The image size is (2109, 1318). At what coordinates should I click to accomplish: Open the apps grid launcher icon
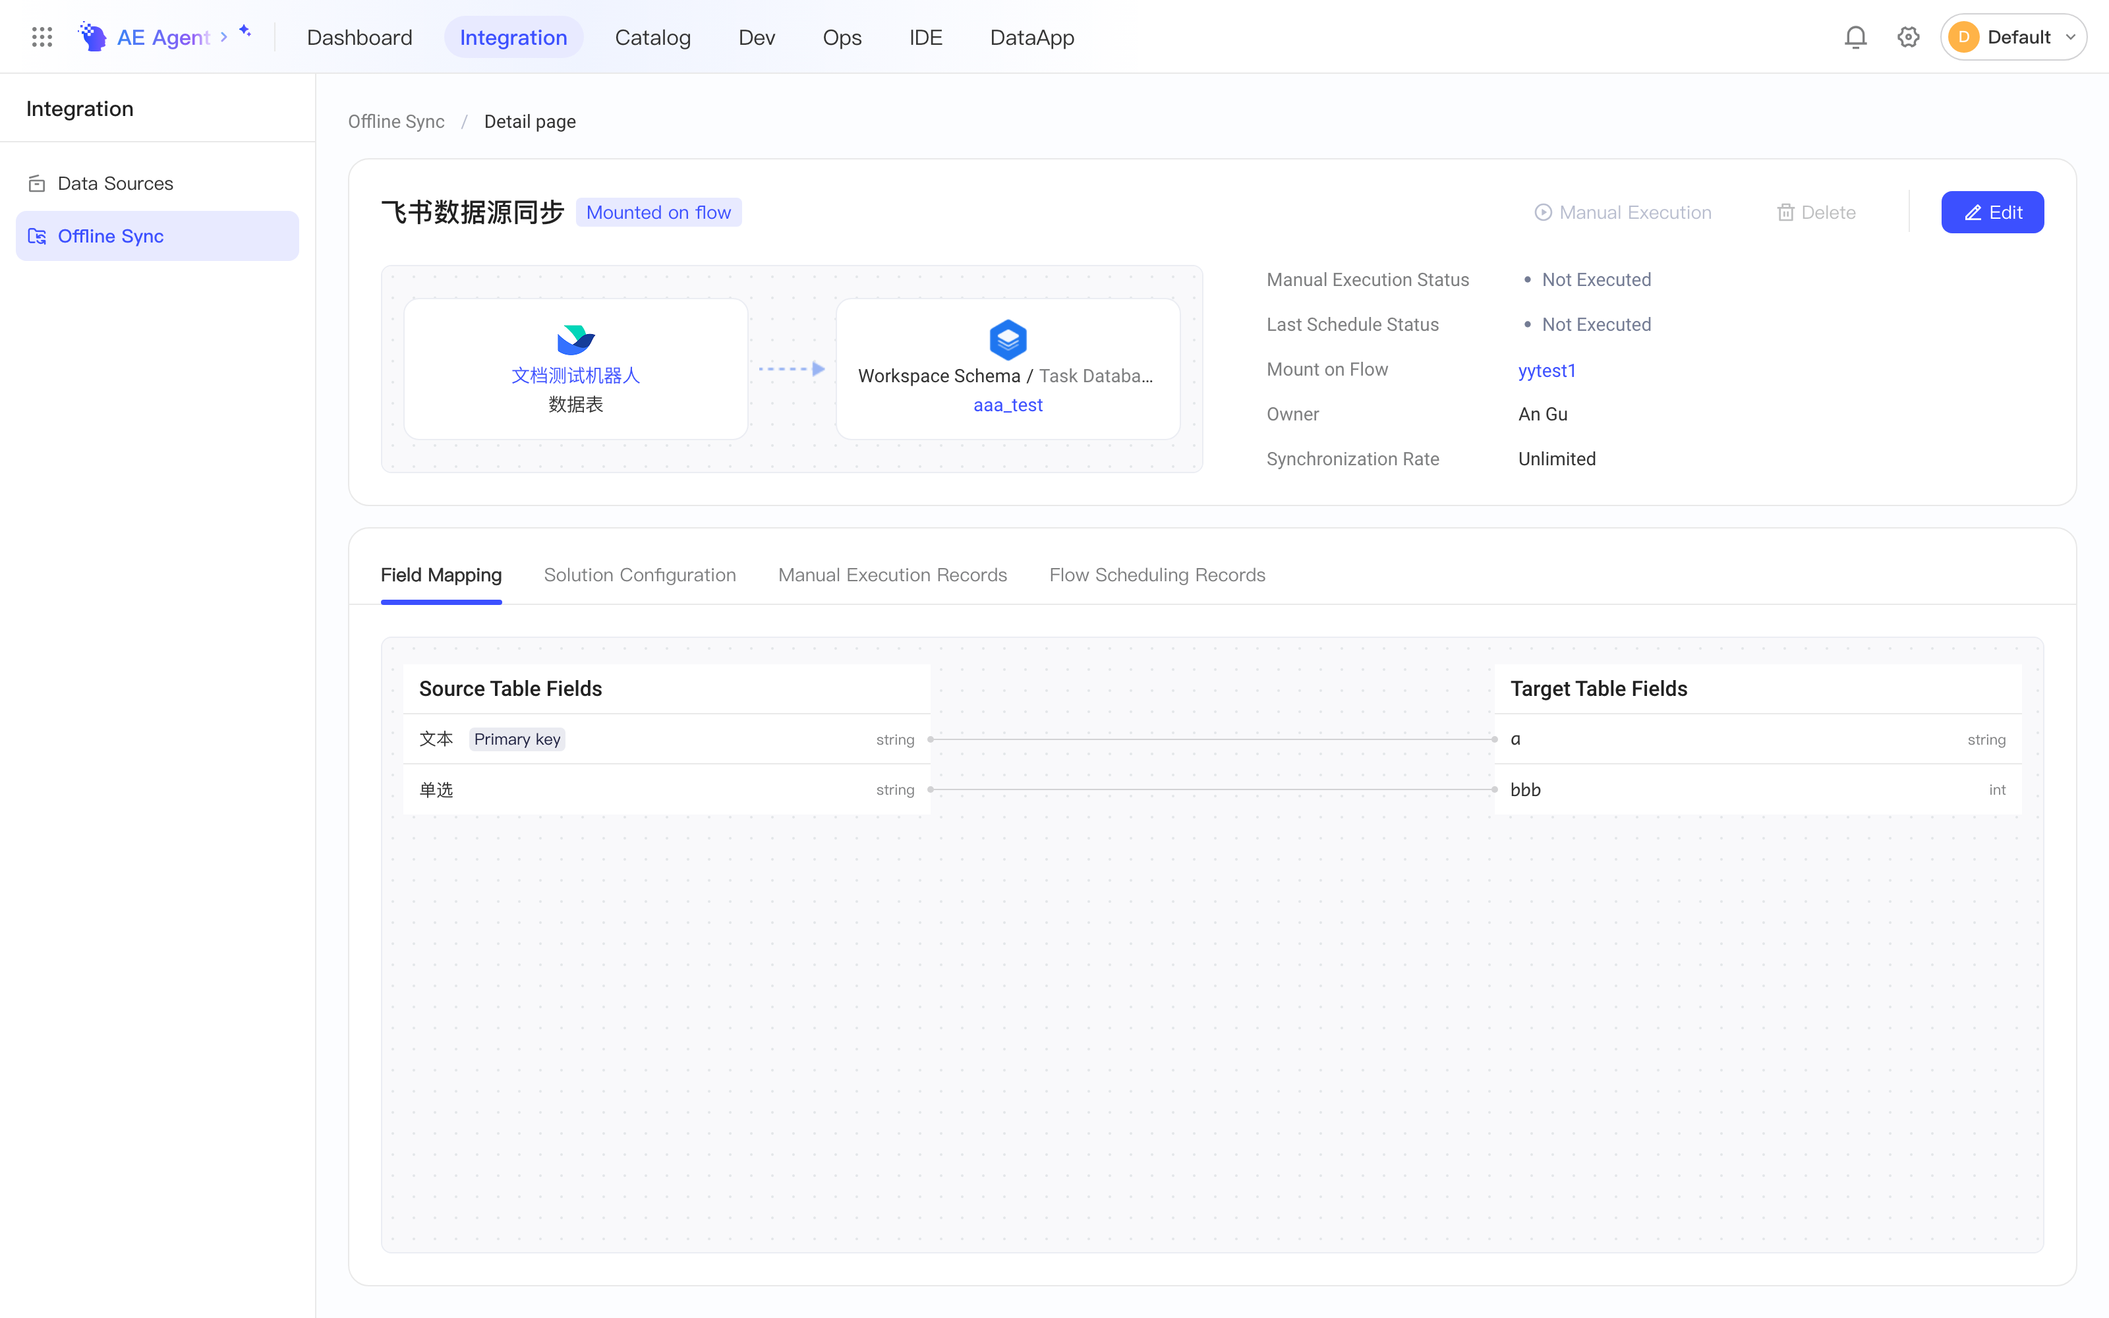(42, 37)
